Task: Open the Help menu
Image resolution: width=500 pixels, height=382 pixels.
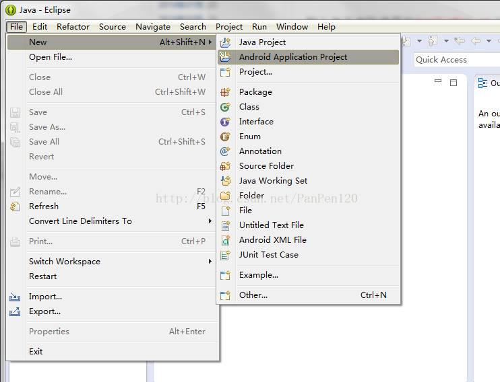Action: (326, 27)
